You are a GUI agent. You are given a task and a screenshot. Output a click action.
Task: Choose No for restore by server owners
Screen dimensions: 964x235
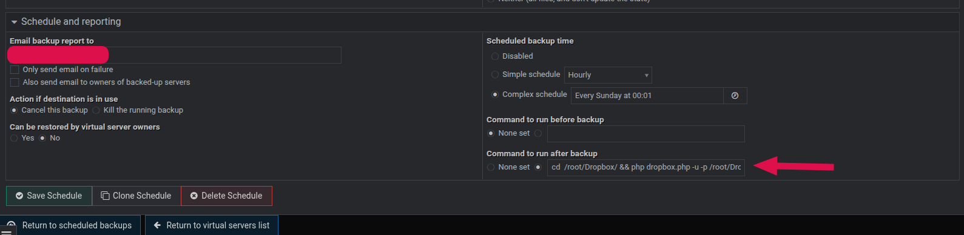pyautogui.click(x=42, y=138)
